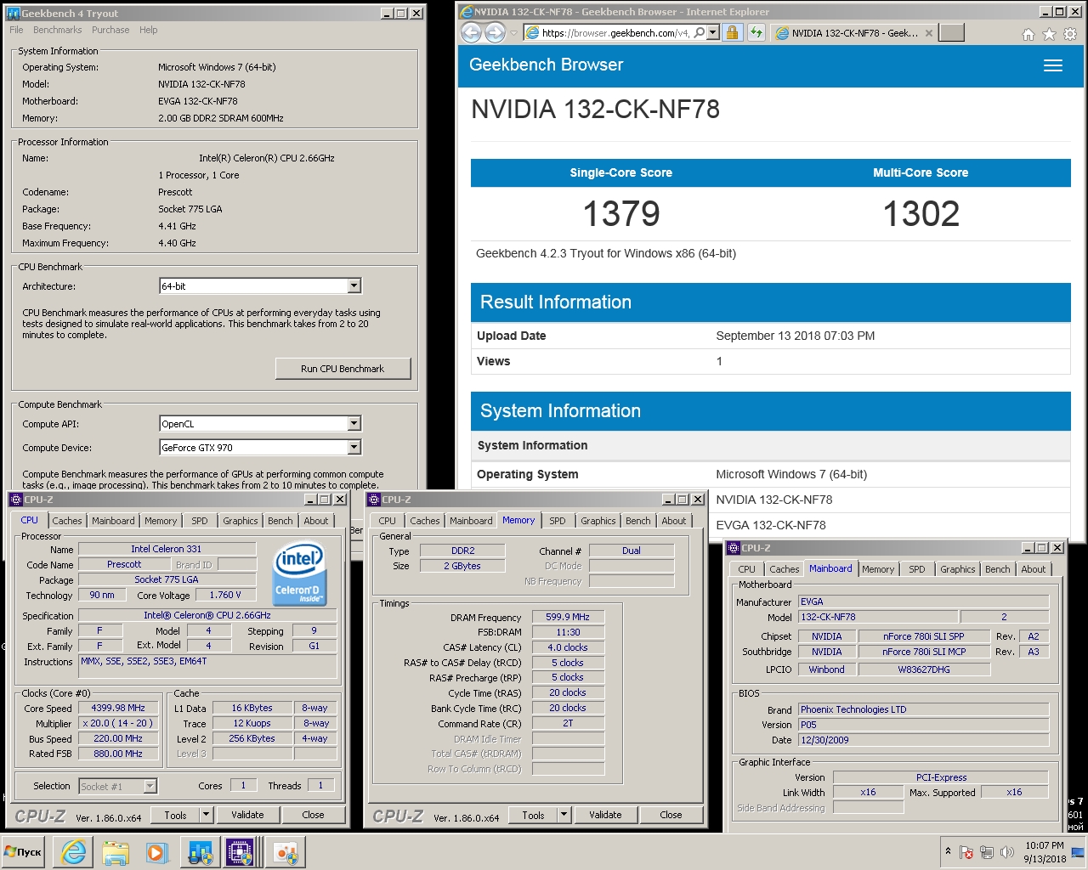Click Validate in CPU-Z Memory window
The image size is (1088, 870).
click(605, 815)
